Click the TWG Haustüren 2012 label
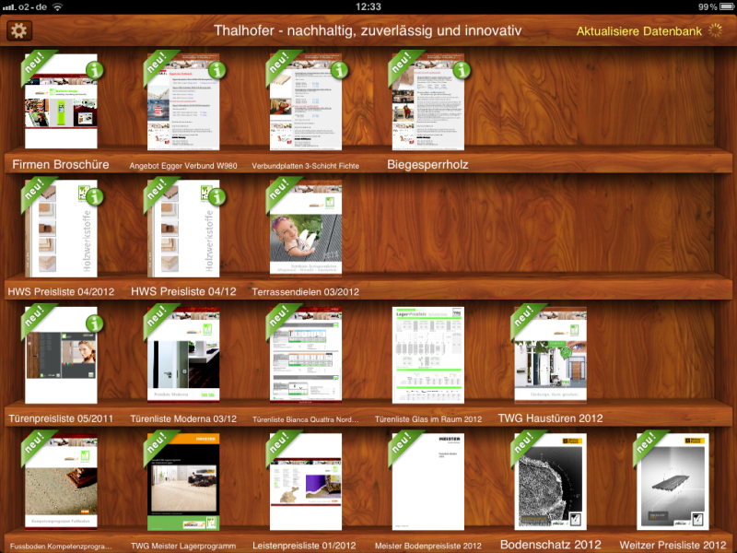 coord(550,418)
